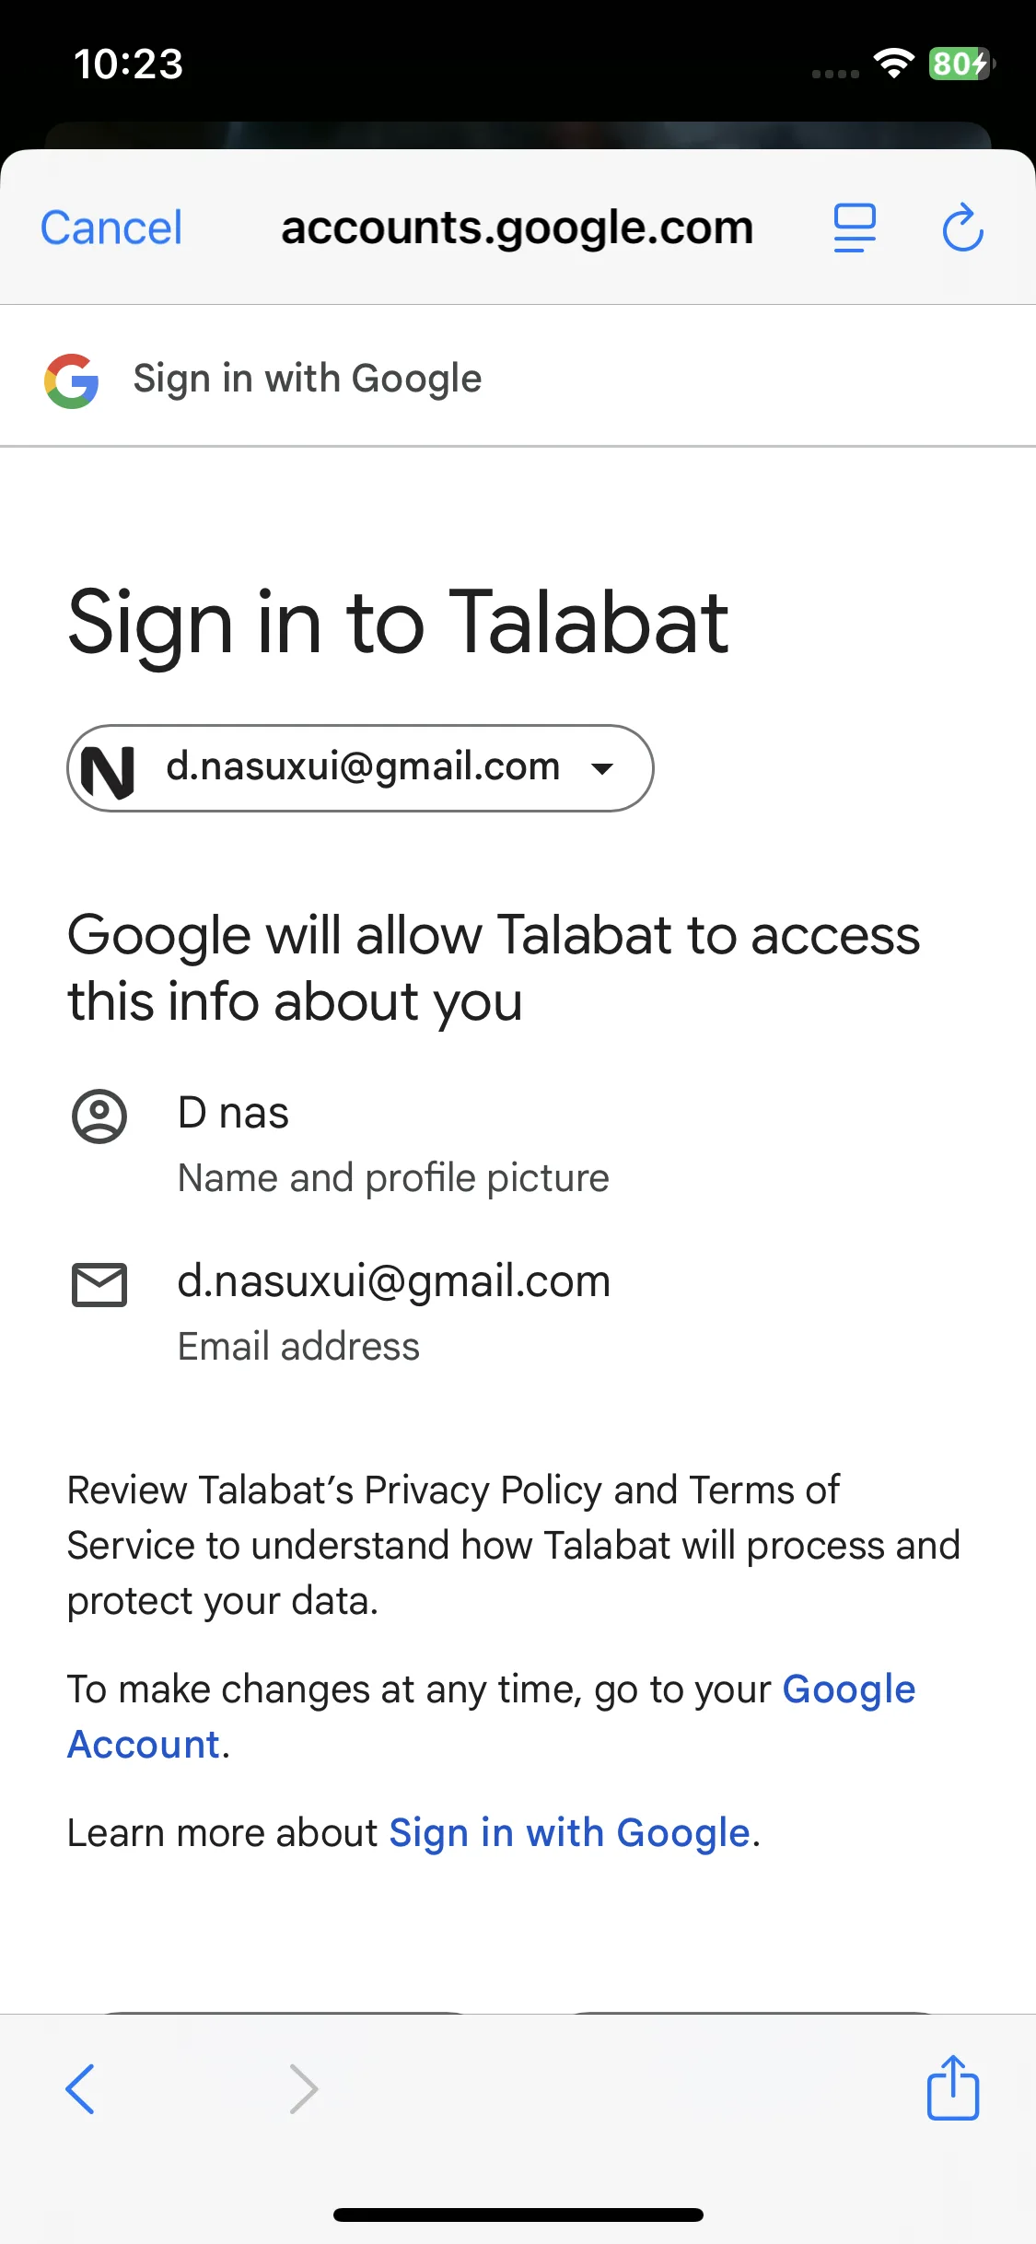Tap the Email address info row text
Viewport: 1036px width, 2244px height.
[298, 1347]
